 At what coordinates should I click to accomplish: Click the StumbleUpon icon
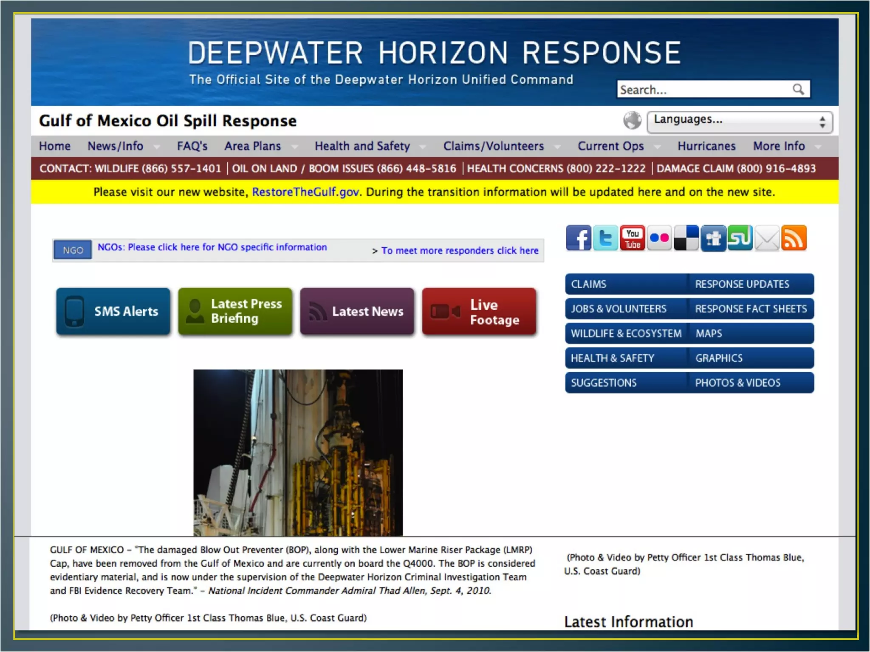740,238
